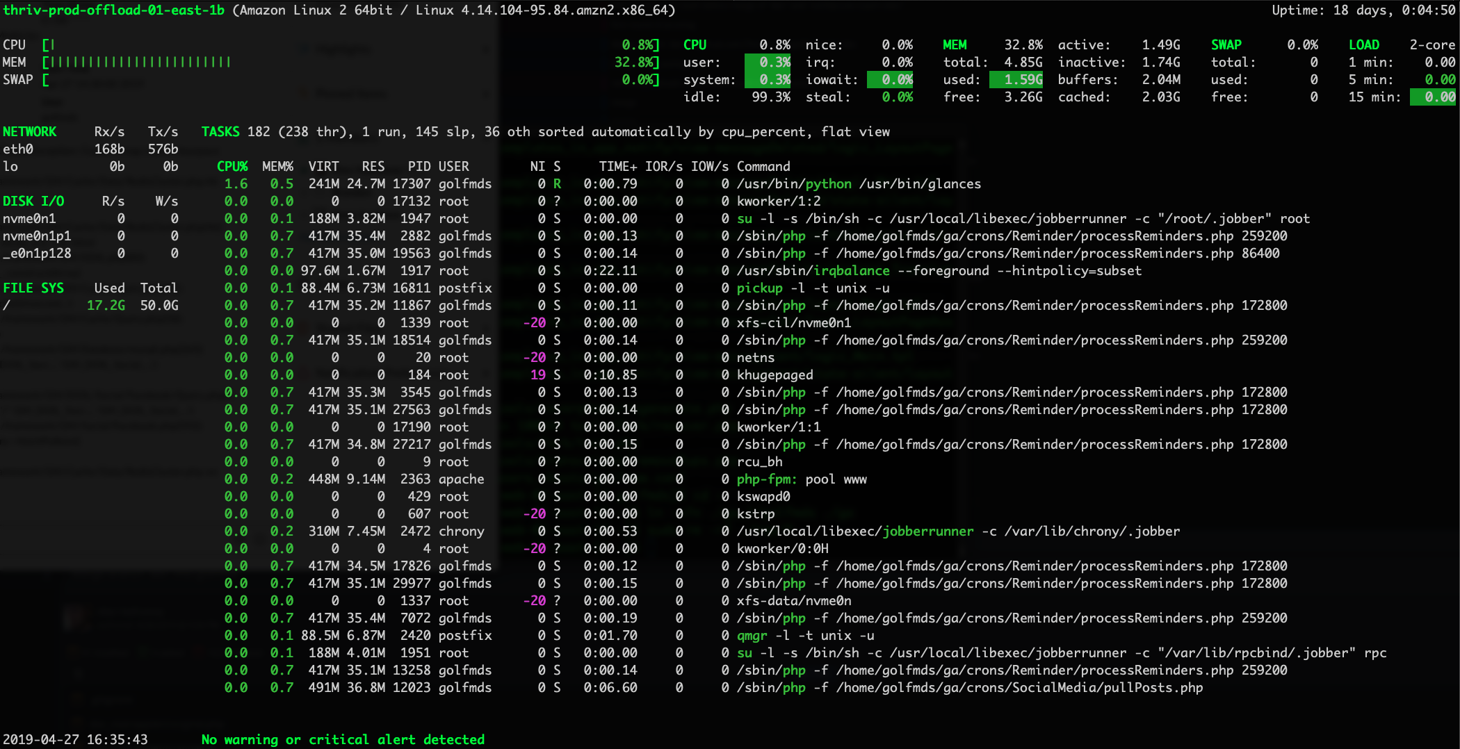Sort by the USER column header
The height and width of the screenshot is (749, 1460).
click(x=453, y=166)
